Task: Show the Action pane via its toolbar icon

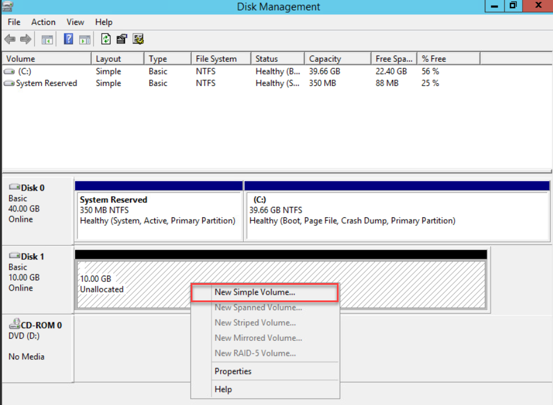Action: pos(84,39)
